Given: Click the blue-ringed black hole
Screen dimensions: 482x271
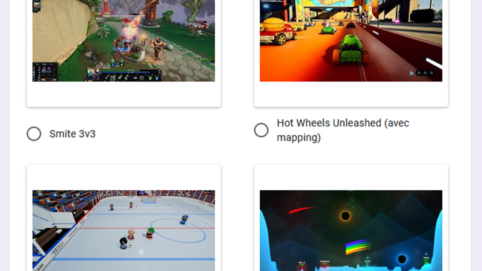Looking at the screenshot, I should 402,260.
